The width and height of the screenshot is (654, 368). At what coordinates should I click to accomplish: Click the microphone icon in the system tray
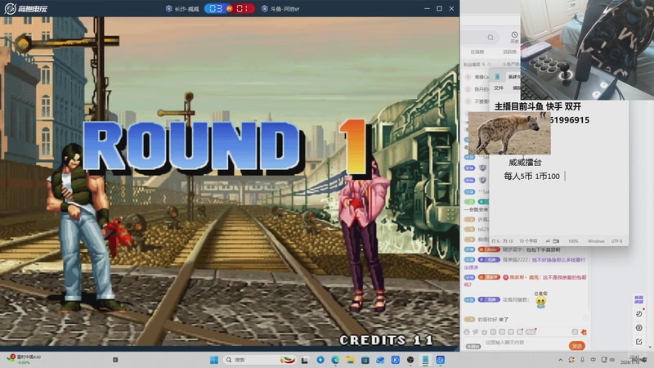[x=582, y=360]
